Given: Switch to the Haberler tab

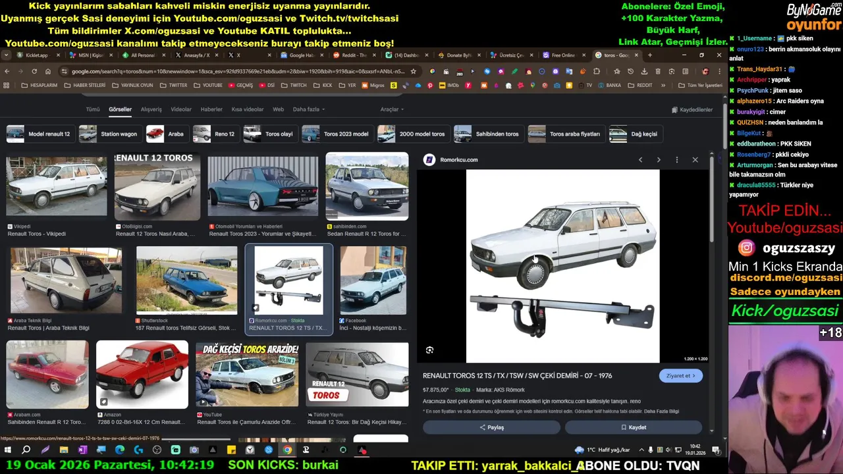Looking at the screenshot, I should coord(211,109).
